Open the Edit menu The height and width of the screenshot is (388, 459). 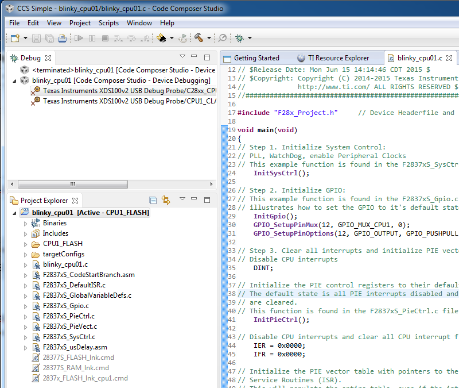(33, 23)
